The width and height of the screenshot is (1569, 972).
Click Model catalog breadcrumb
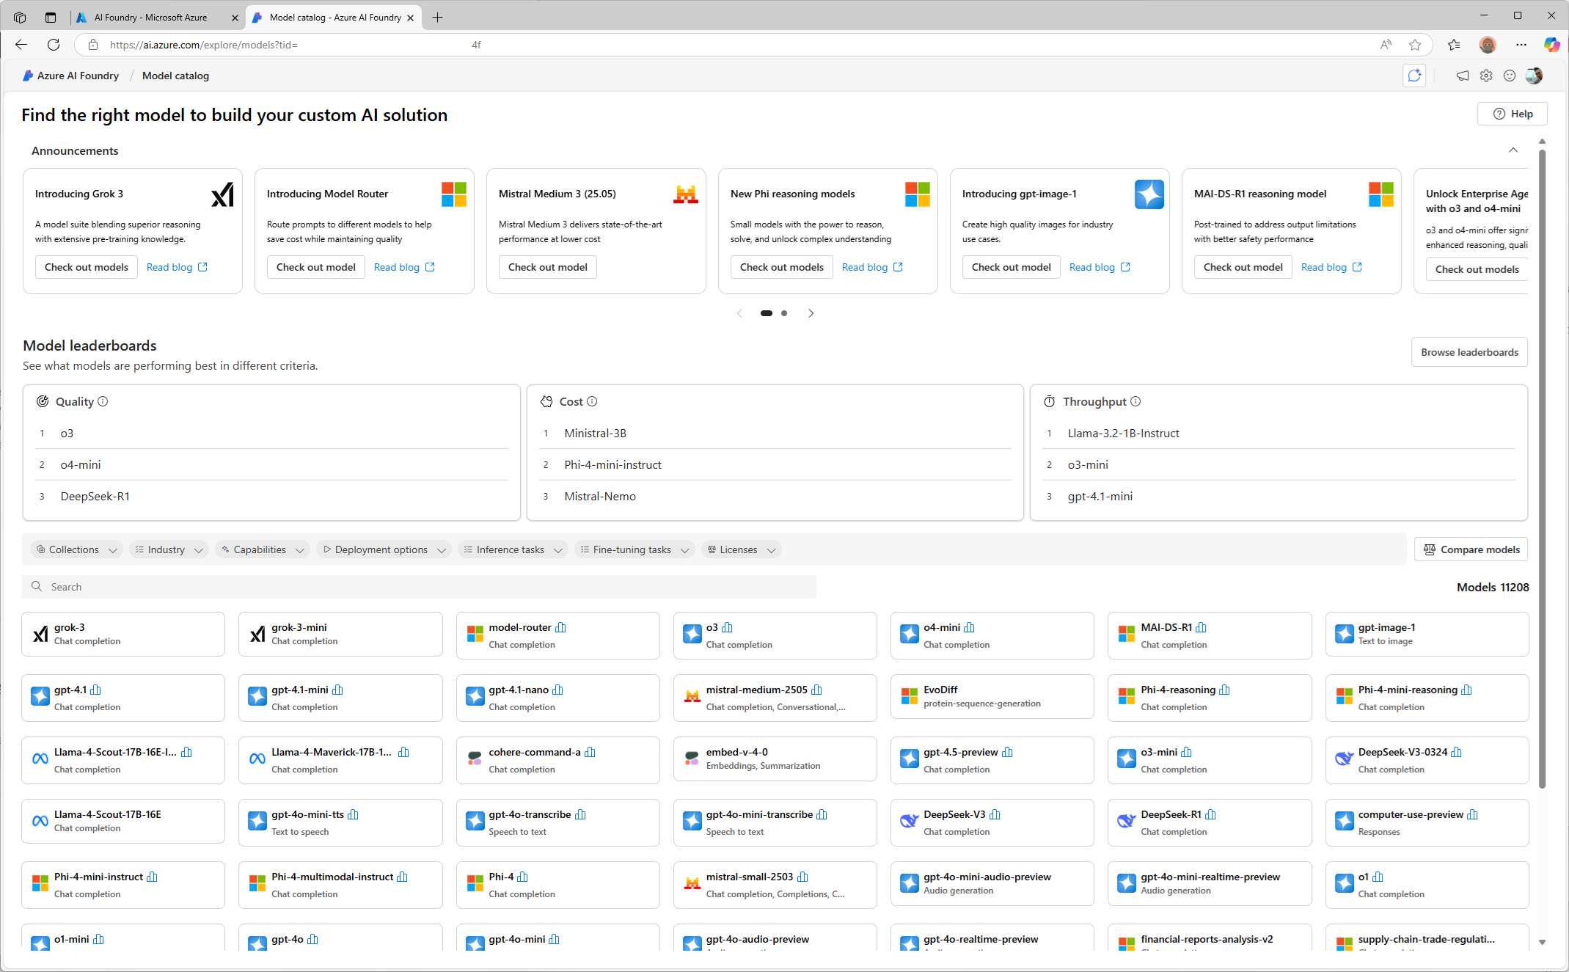pos(175,76)
